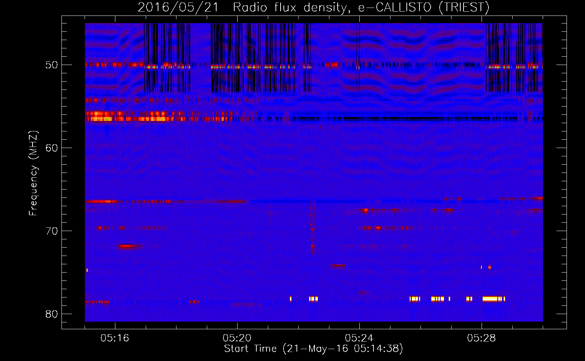Click the '05:20' time axis label
This screenshot has height=361, width=585.
[237, 338]
